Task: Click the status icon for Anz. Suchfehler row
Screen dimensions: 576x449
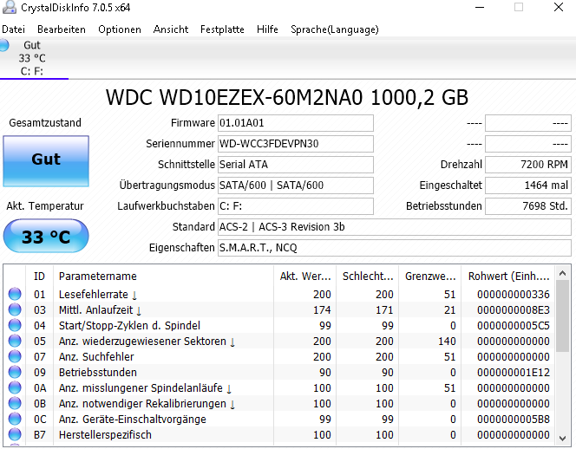Action: point(15,356)
